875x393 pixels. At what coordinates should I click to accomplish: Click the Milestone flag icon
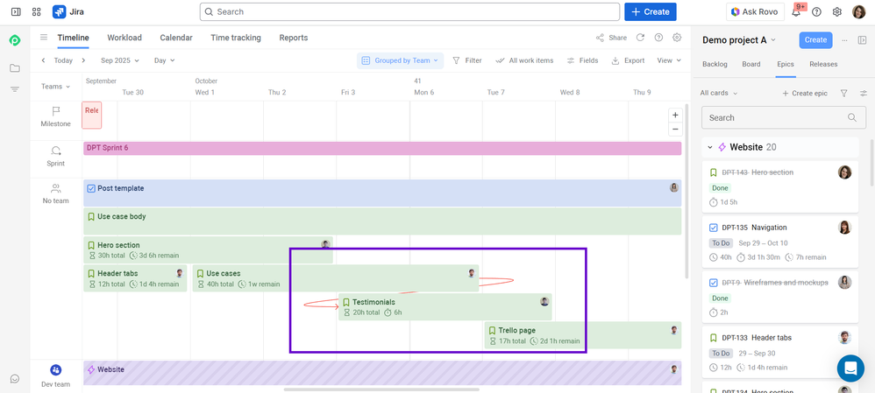pos(56,111)
